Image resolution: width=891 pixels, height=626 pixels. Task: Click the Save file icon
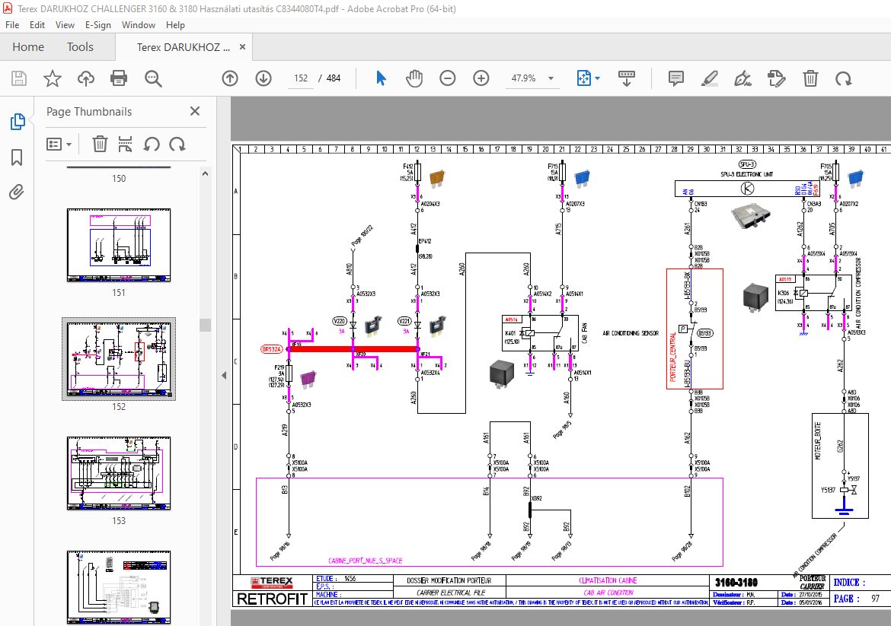pos(19,78)
